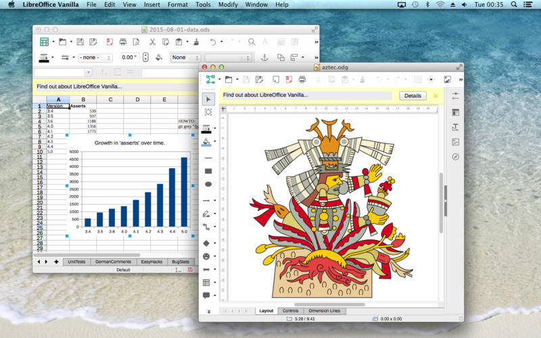This screenshot has height=338, width=541.
Task: Click the area fill bucket in Calc toolbar
Action: coord(159,57)
